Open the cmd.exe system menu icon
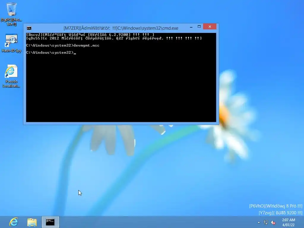The image size is (304, 228). point(29,28)
